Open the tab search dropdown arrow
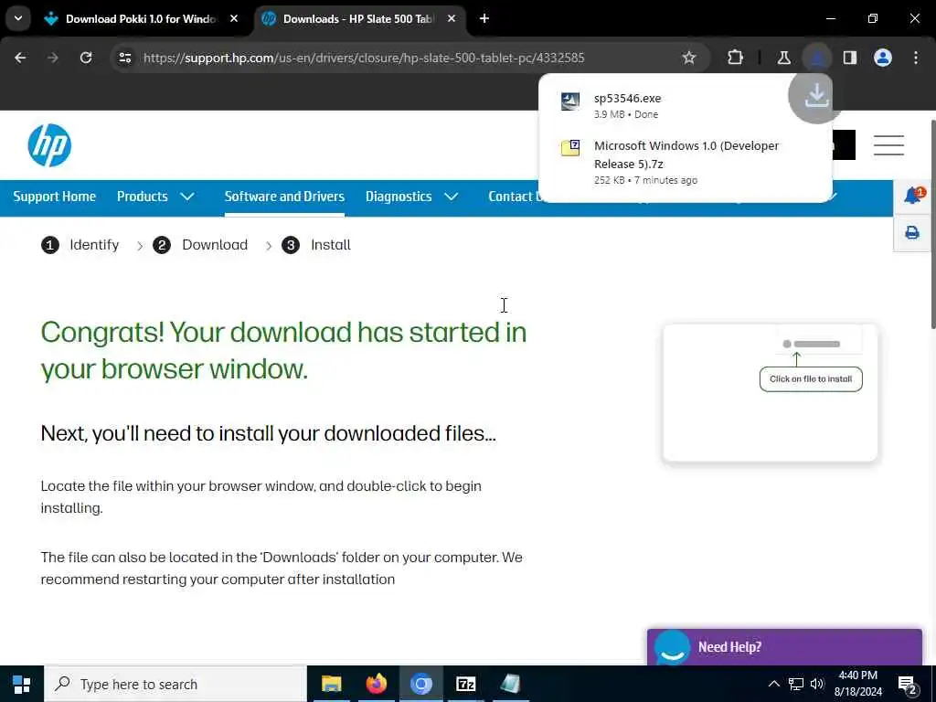The image size is (936, 702). [18, 18]
